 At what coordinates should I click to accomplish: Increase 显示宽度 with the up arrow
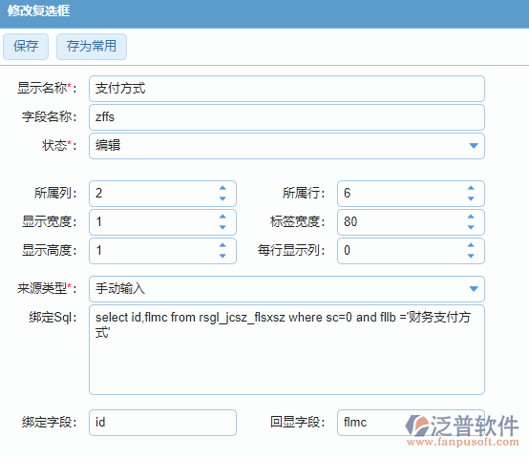click(222, 217)
